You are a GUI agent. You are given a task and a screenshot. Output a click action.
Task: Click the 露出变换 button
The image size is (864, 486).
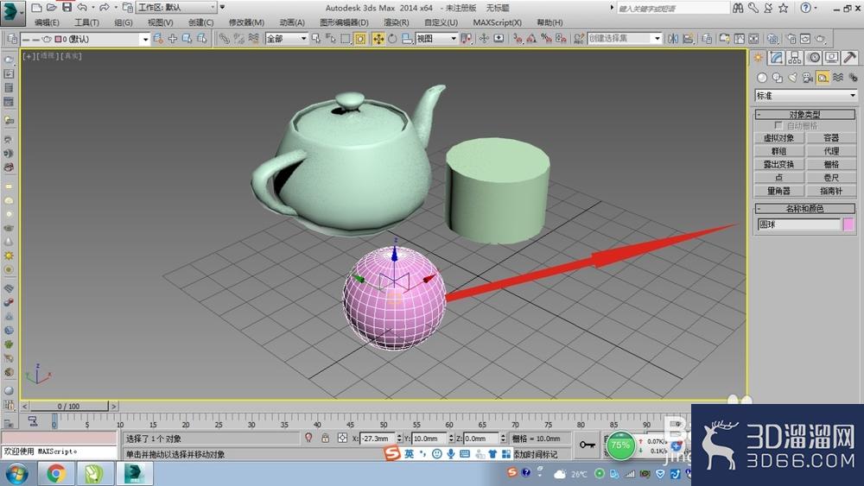(778, 164)
